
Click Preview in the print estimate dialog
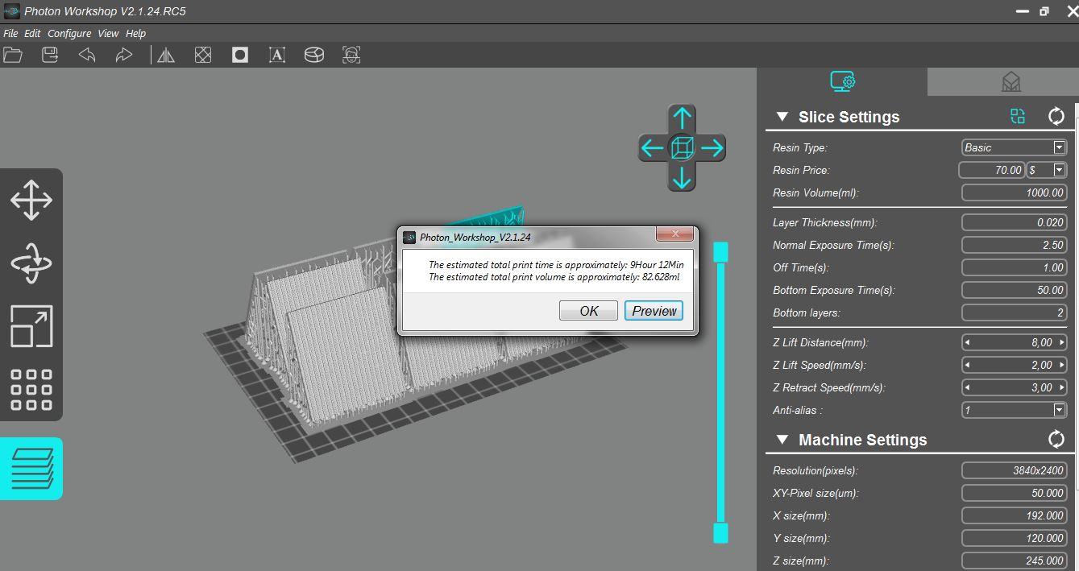654,311
